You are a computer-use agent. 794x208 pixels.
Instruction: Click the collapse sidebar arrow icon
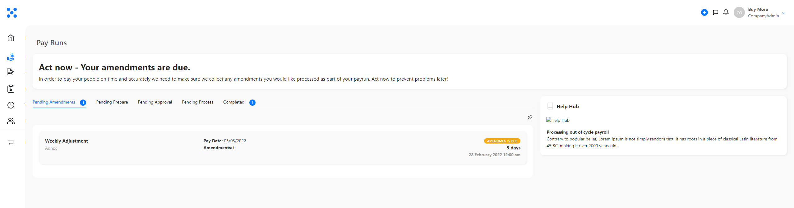point(11,142)
